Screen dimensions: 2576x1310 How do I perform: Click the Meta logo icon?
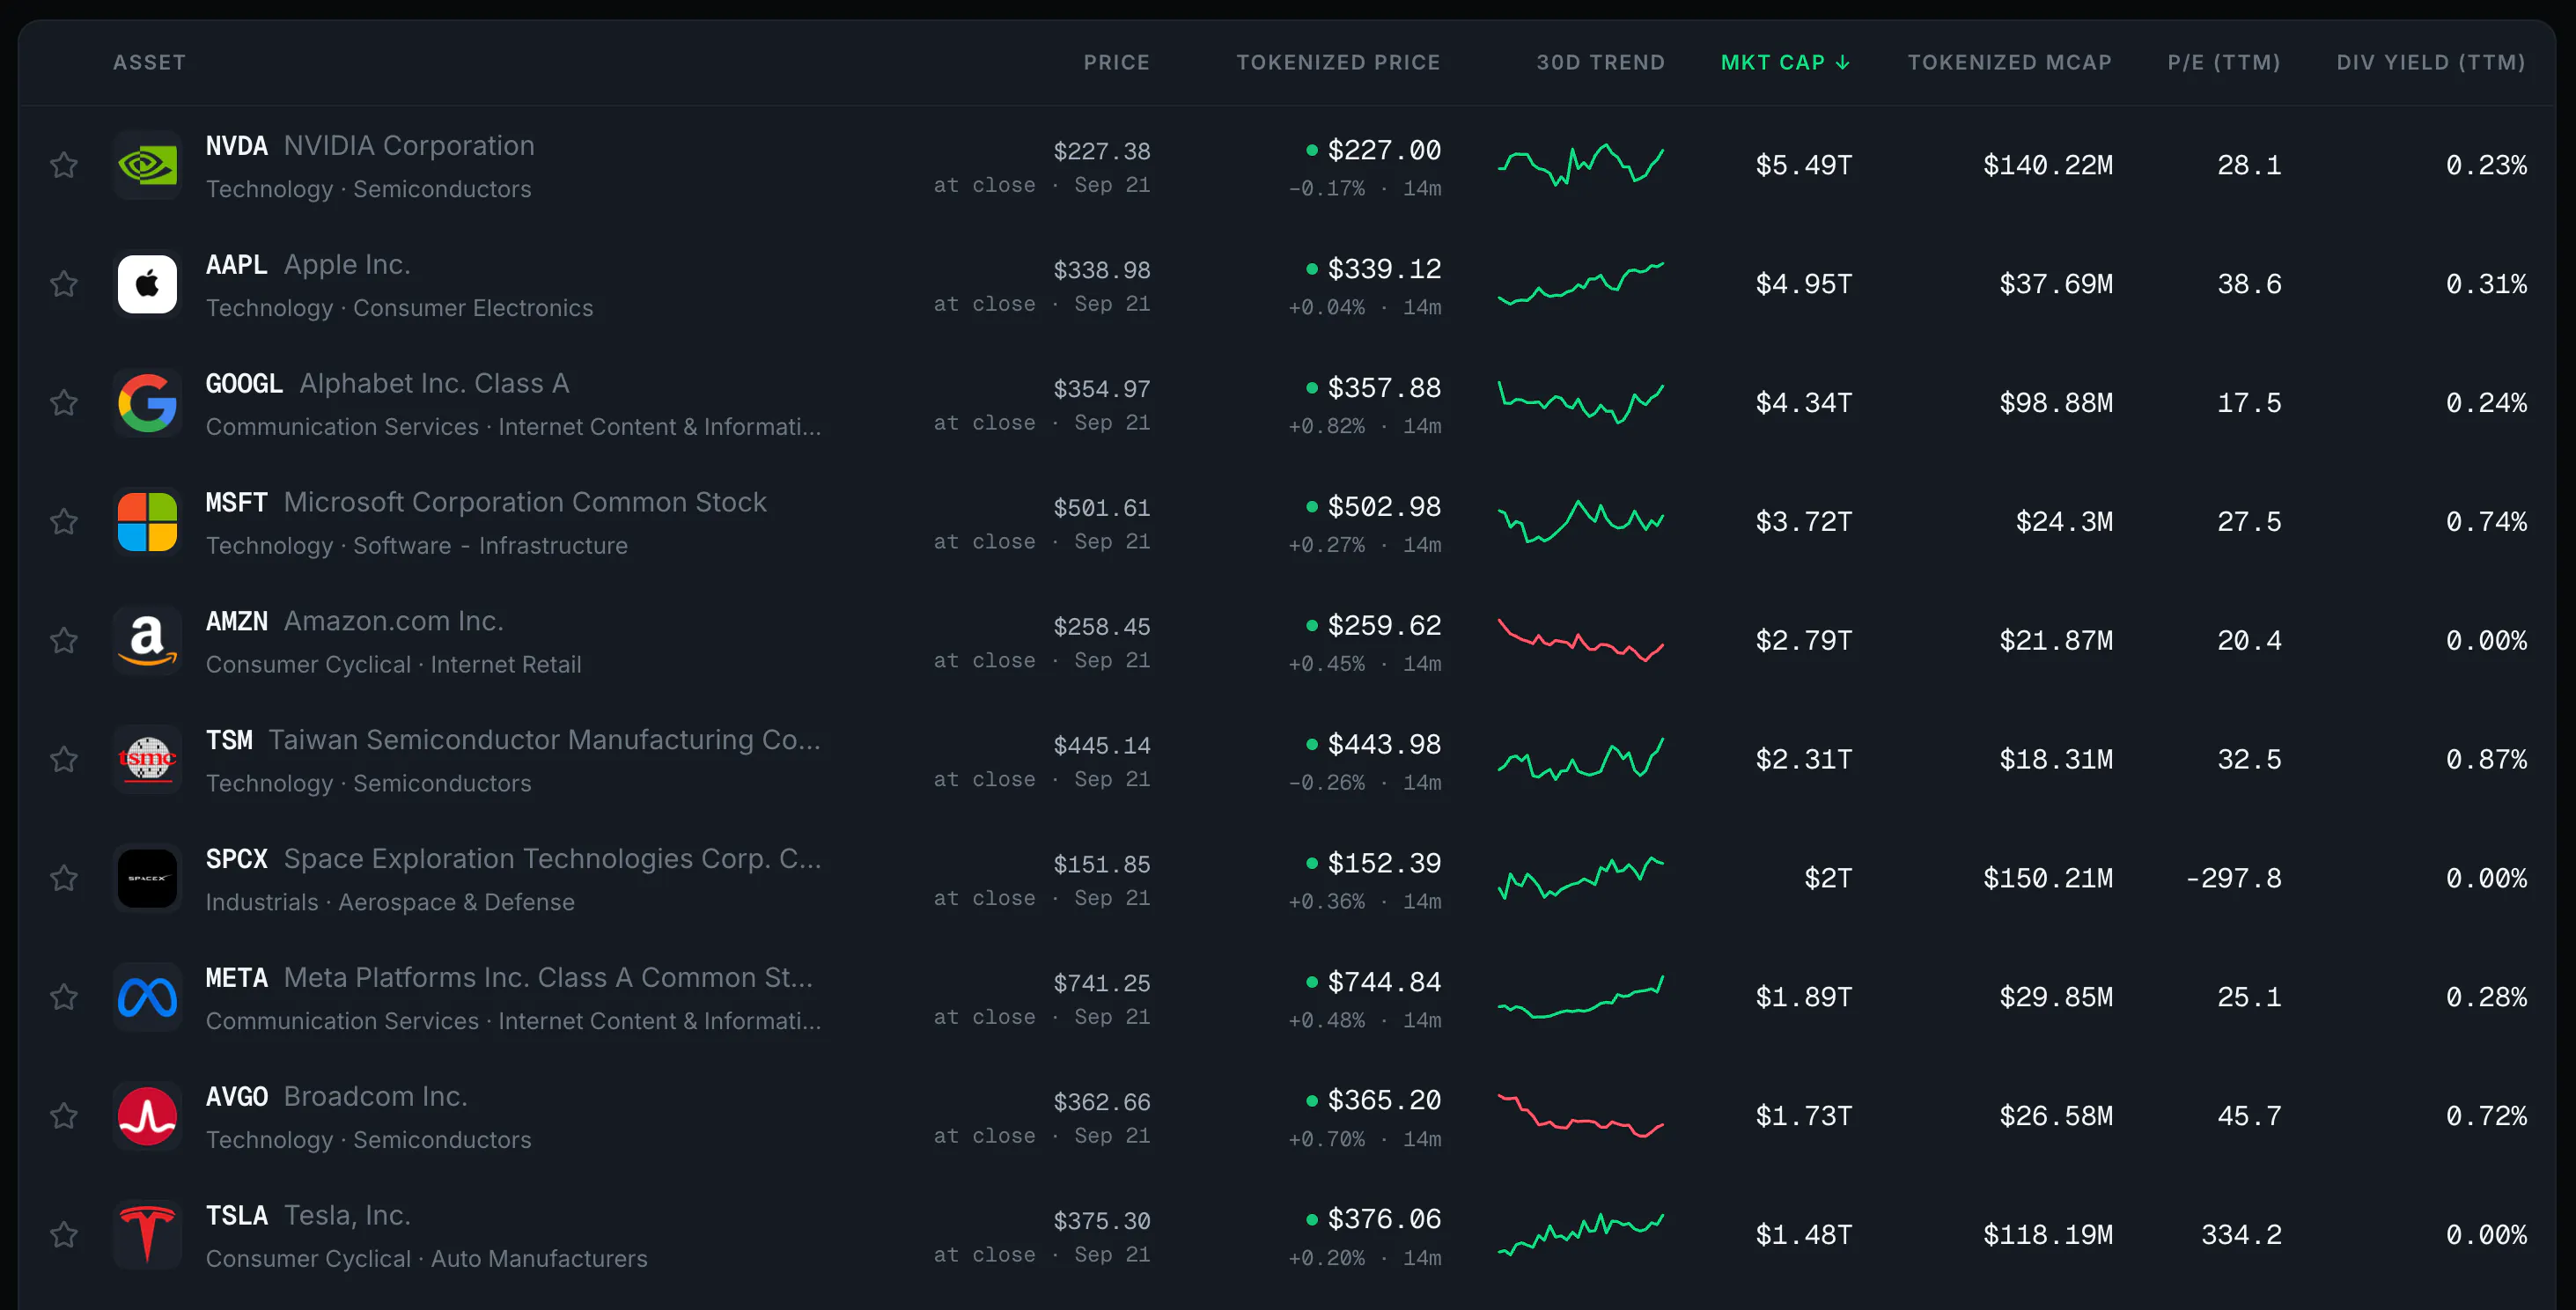[x=147, y=997]
